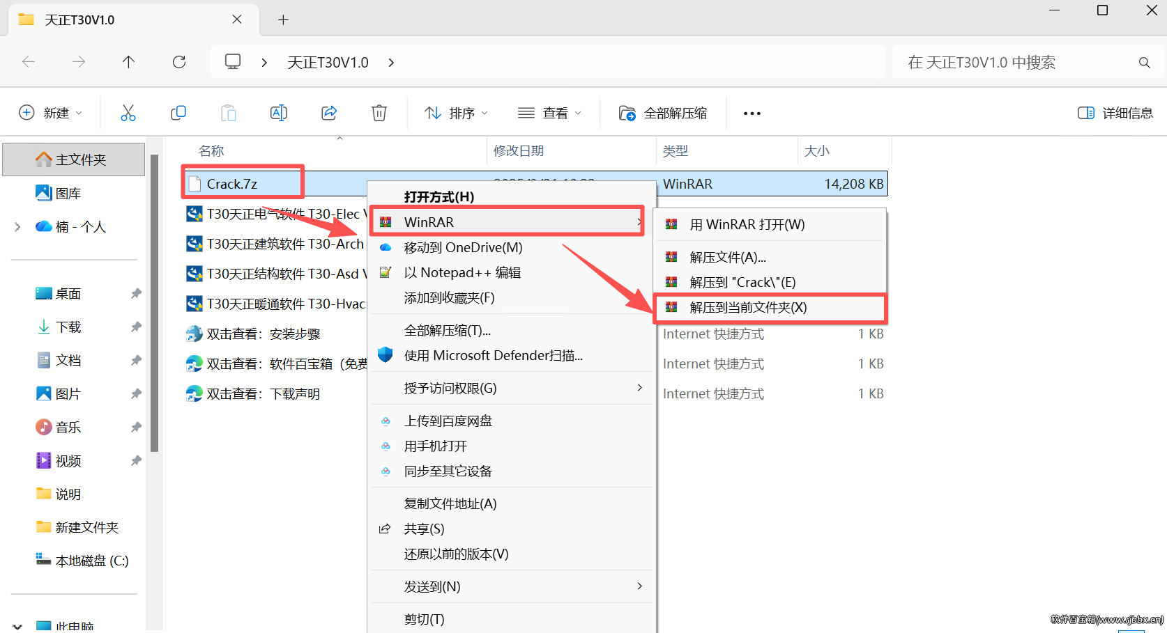The height and width of the screenshot is (633, 1167).
Task: Choose 共享(S) in context menu
Action: (x=512, y=529)
